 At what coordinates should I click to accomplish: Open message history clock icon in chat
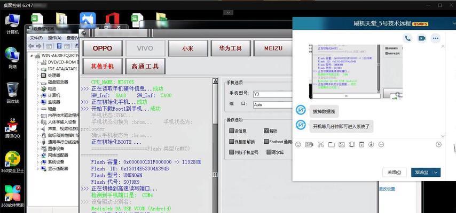(438, 144)
